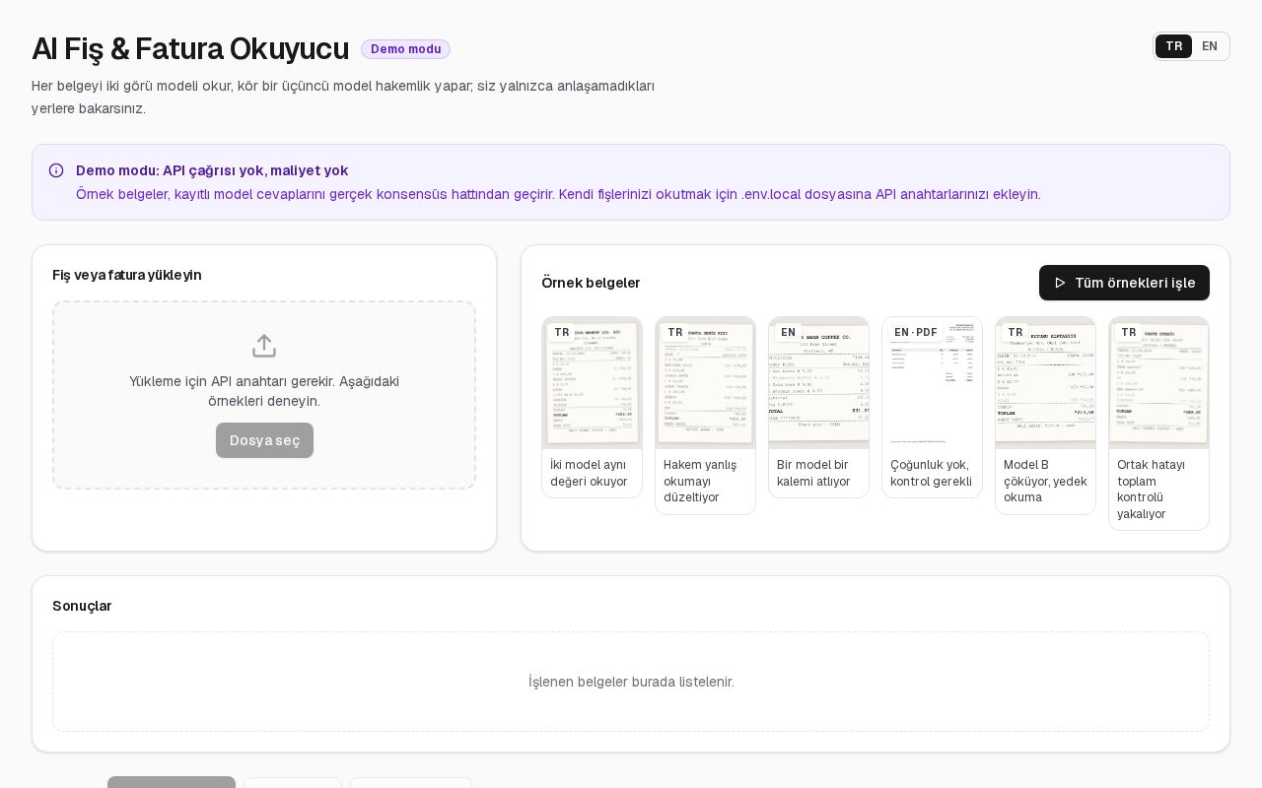Select sample 'Bir model bir kalemi atlıyor'
Viewport: 1262px width, 788px height.
point(818,407)
